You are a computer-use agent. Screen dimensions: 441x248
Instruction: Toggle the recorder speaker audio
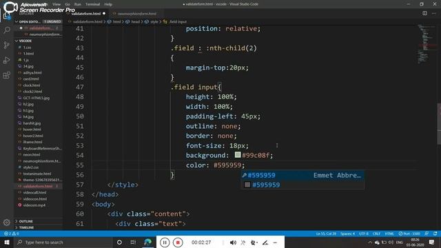pyautogui.click(x=233, y=242)
